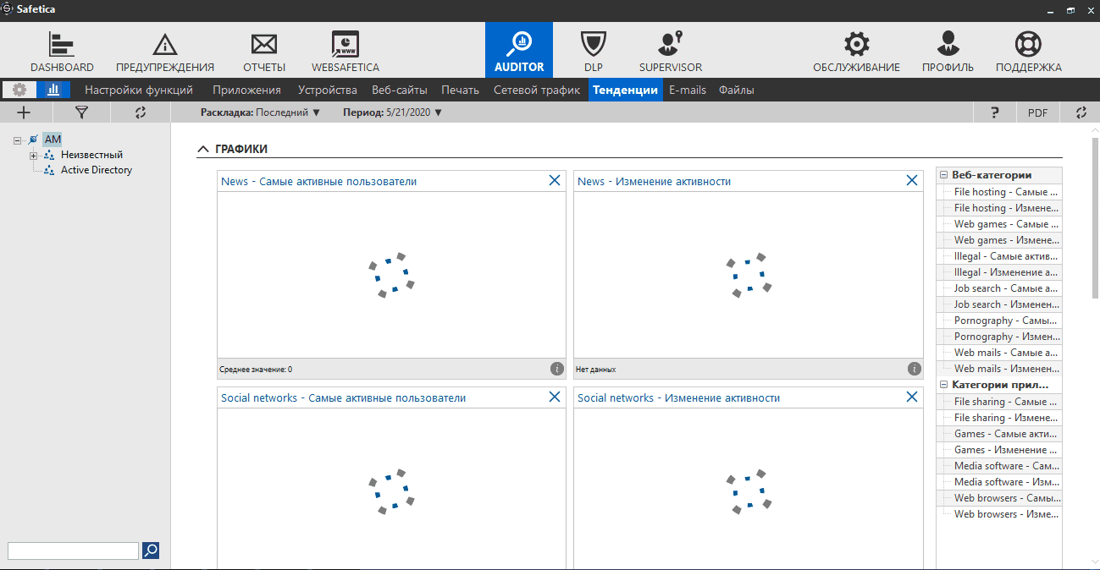Click the search magnifier button
Image resolution: width=1100 pixels, height=570 pixels.
(x=150, y=551)
